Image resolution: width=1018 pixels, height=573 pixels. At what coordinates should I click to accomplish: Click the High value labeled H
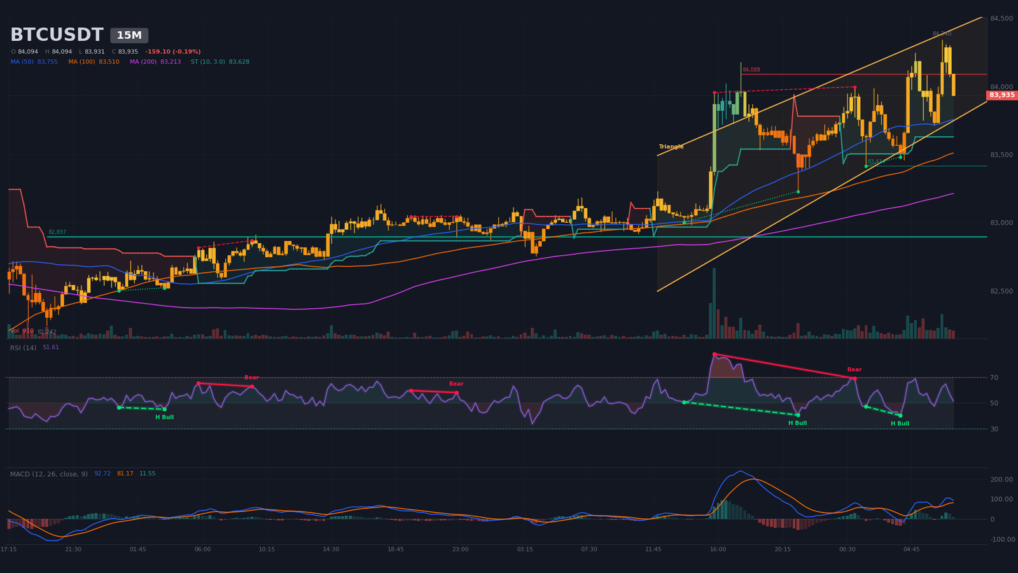pos(62,52)
